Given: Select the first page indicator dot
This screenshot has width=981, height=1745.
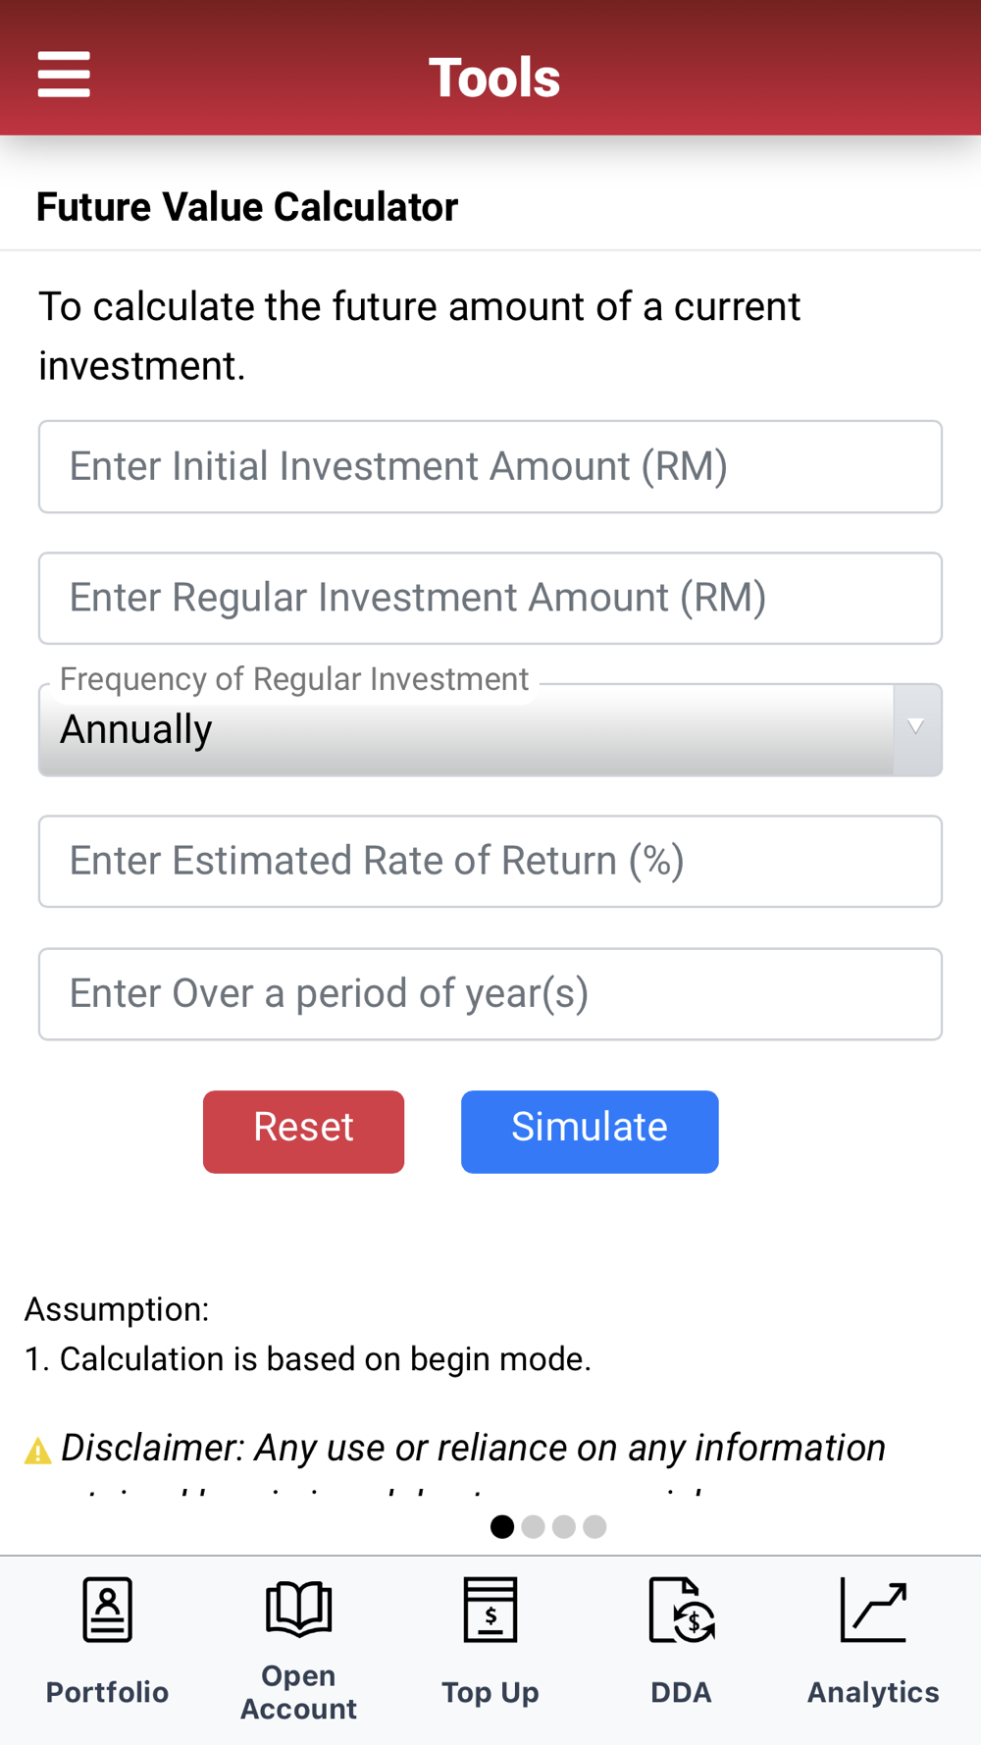Looking at the screenshot, I should click(x=502, y=1527).
